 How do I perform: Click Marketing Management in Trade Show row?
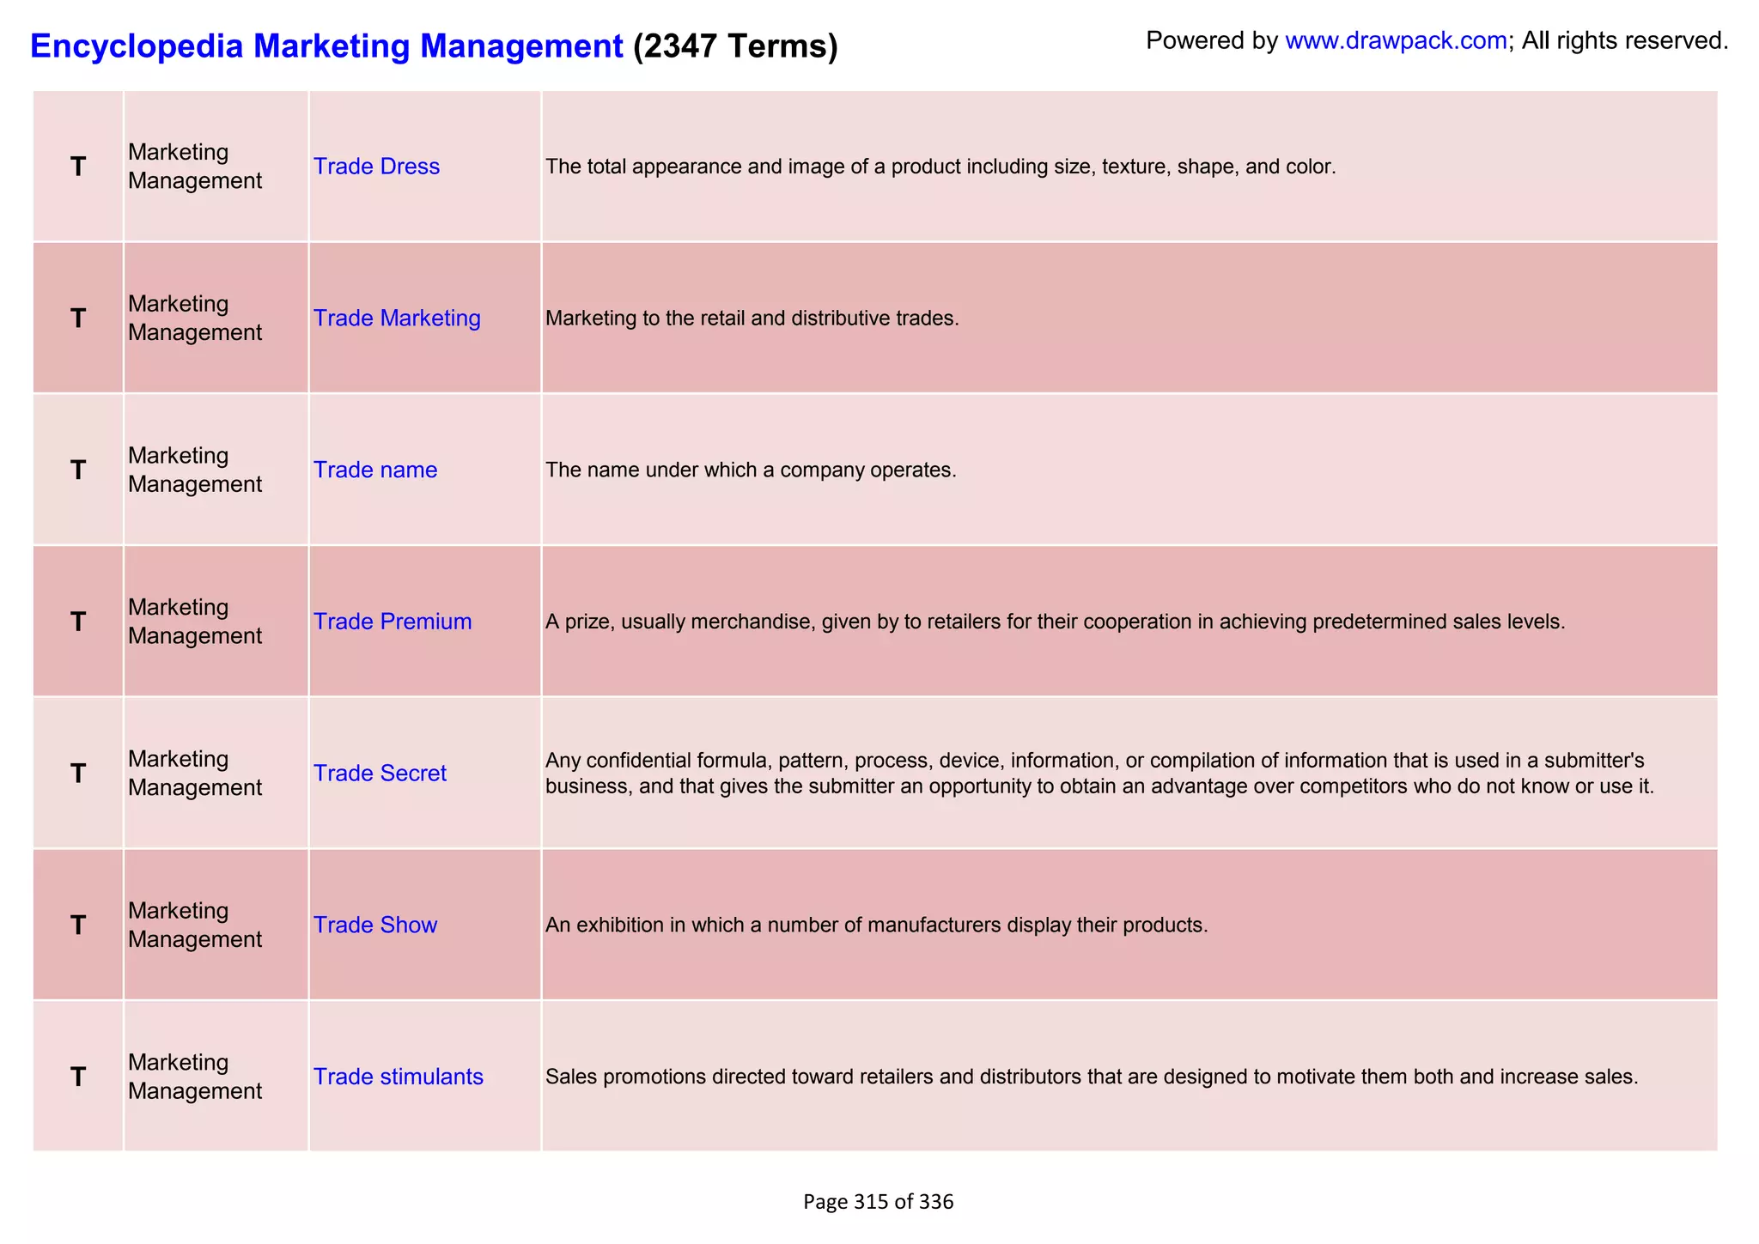[195, 925]
